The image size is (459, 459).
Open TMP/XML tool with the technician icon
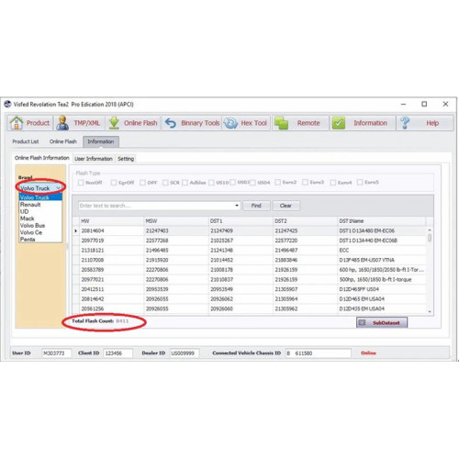(x=80, y=123)
